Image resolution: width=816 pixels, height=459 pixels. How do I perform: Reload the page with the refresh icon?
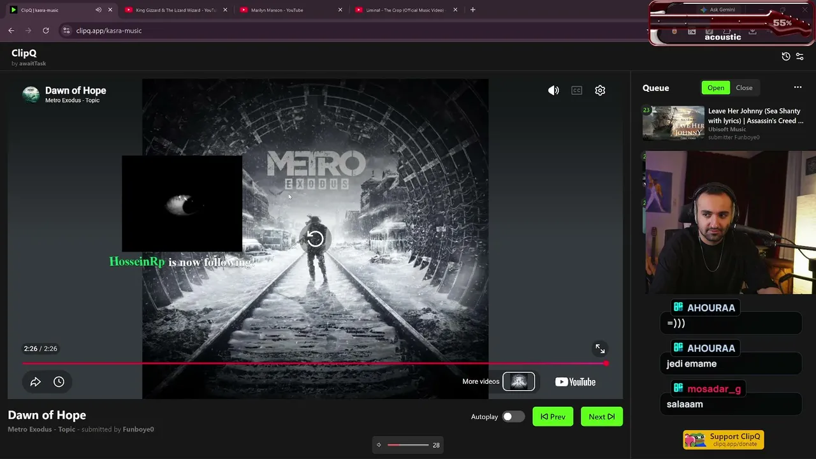pyautogui.click(x=46, y=31)
